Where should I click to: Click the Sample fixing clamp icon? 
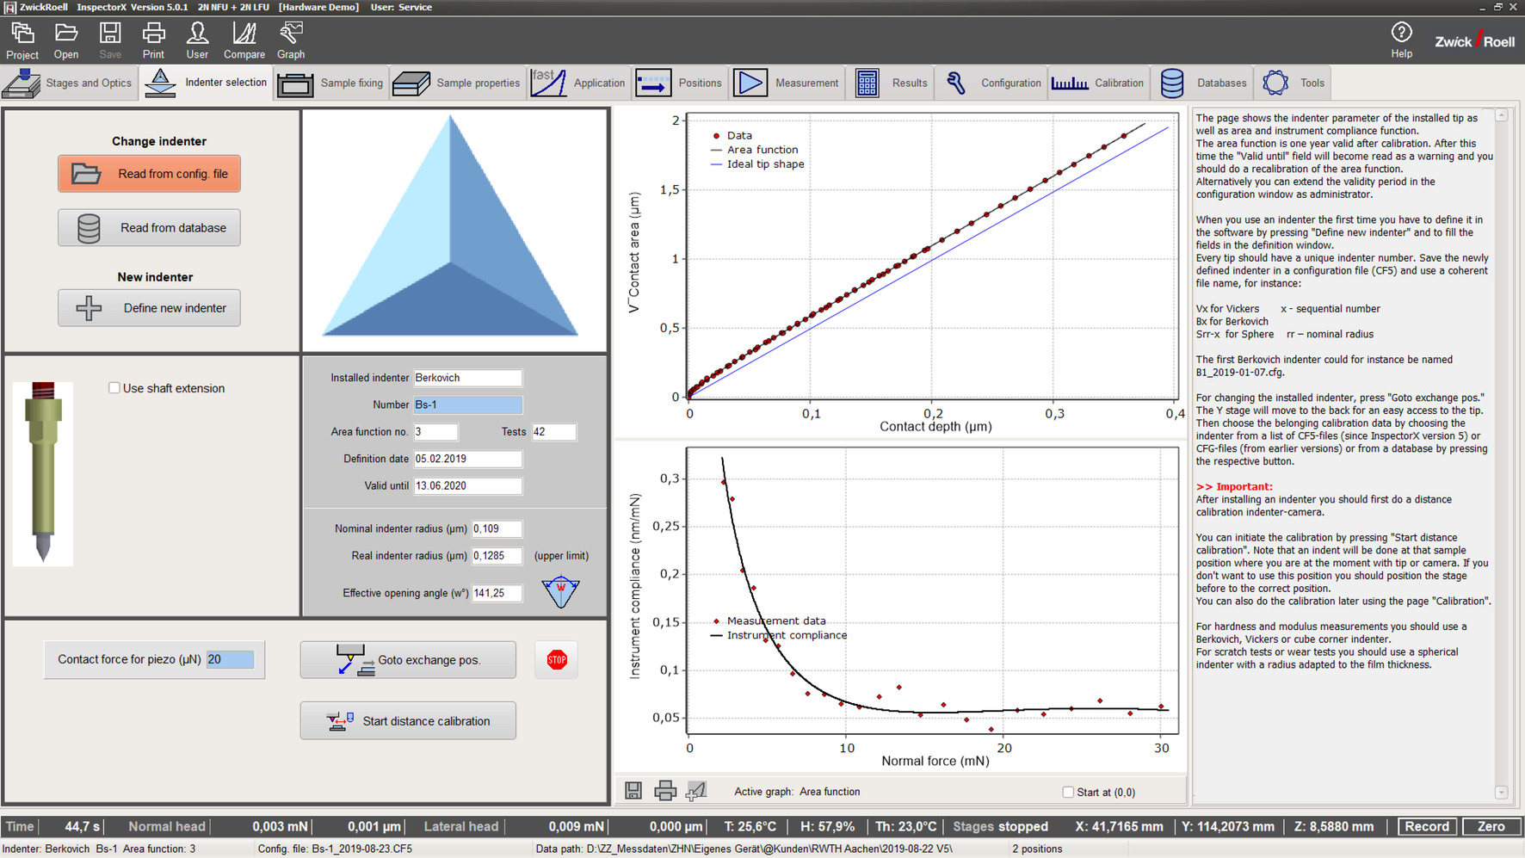(295, 83)
